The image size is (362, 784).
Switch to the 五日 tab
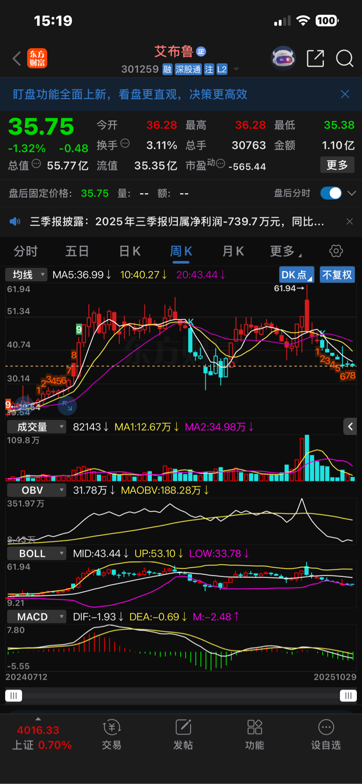point(77,251)
